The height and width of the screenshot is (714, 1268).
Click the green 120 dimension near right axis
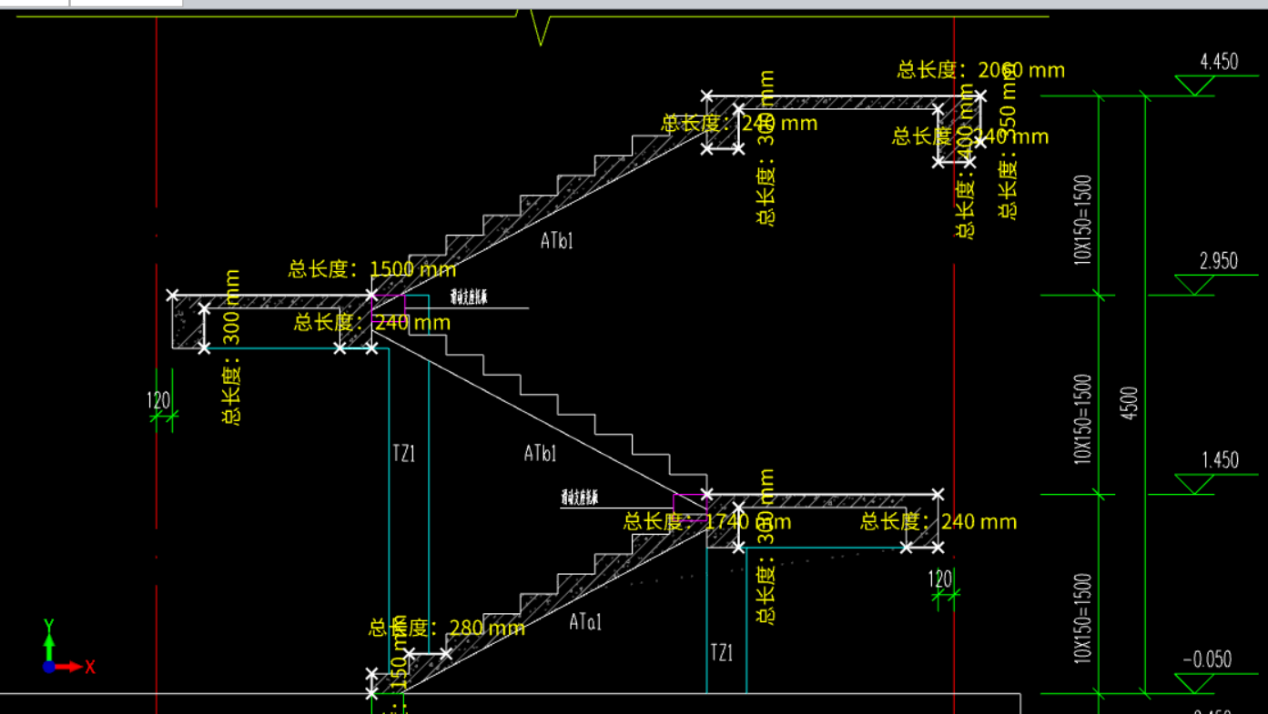(x=940, y=578)
